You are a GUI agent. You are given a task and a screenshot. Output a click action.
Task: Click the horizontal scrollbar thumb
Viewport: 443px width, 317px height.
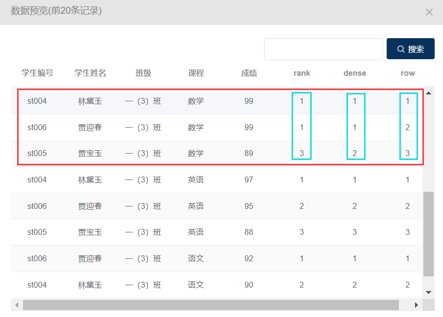pos(211,305)
